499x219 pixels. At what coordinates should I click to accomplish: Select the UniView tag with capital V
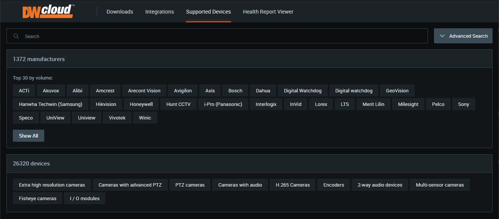coord(56,118)
